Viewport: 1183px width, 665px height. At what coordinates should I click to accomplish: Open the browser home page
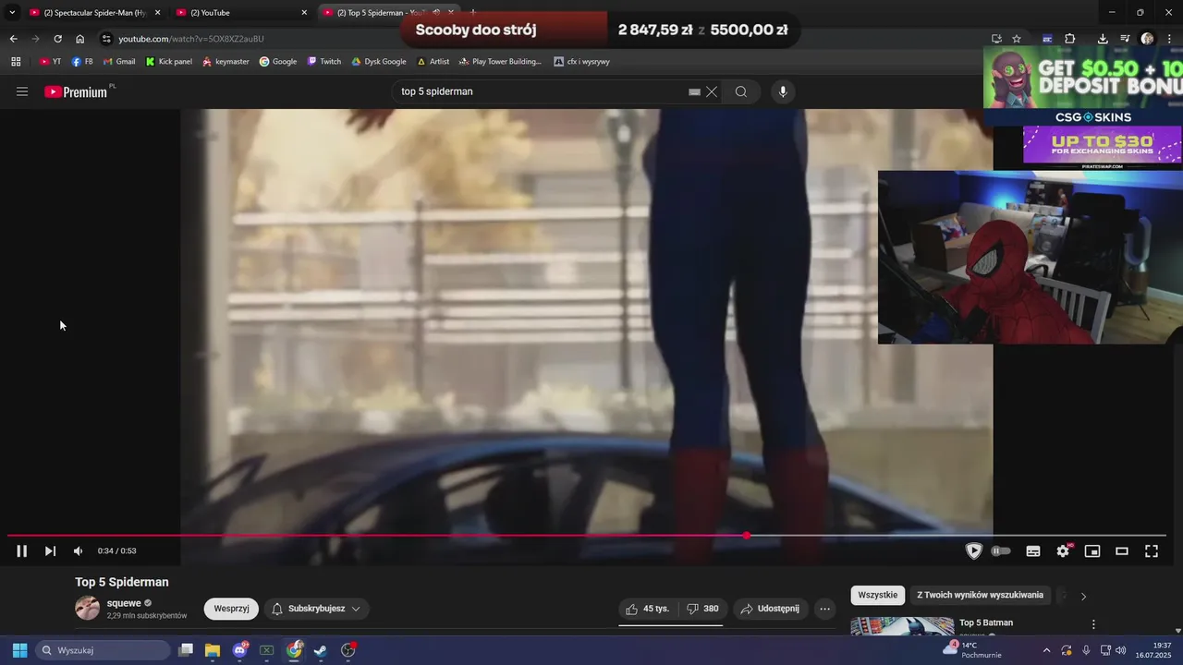[x=80, y=39]
